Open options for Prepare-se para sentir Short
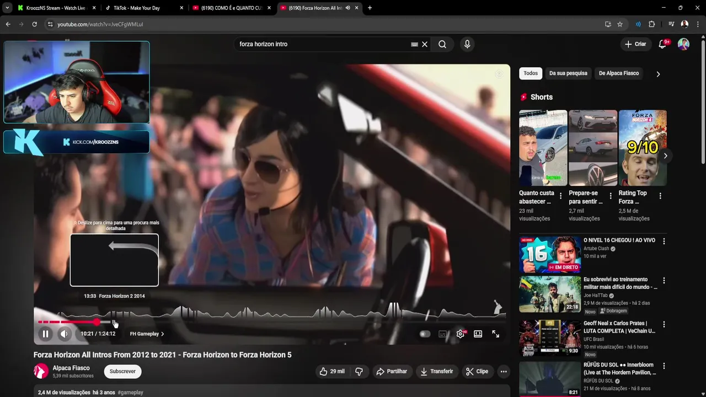Image resolution: width=706 pixels, height=397 pixels. [x=610, y=196]
